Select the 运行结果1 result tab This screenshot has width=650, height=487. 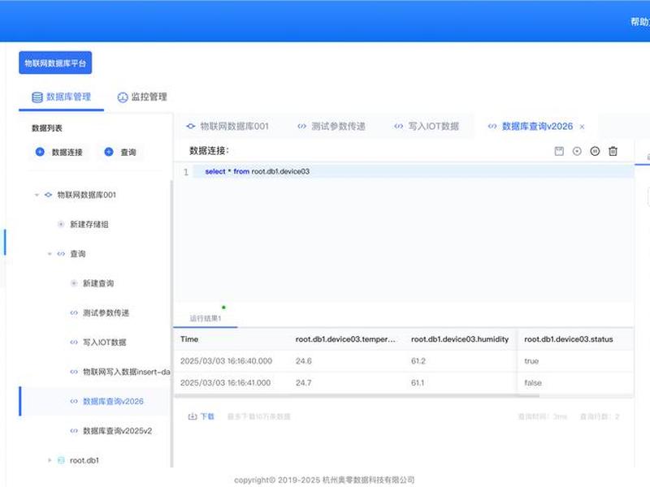206,318
